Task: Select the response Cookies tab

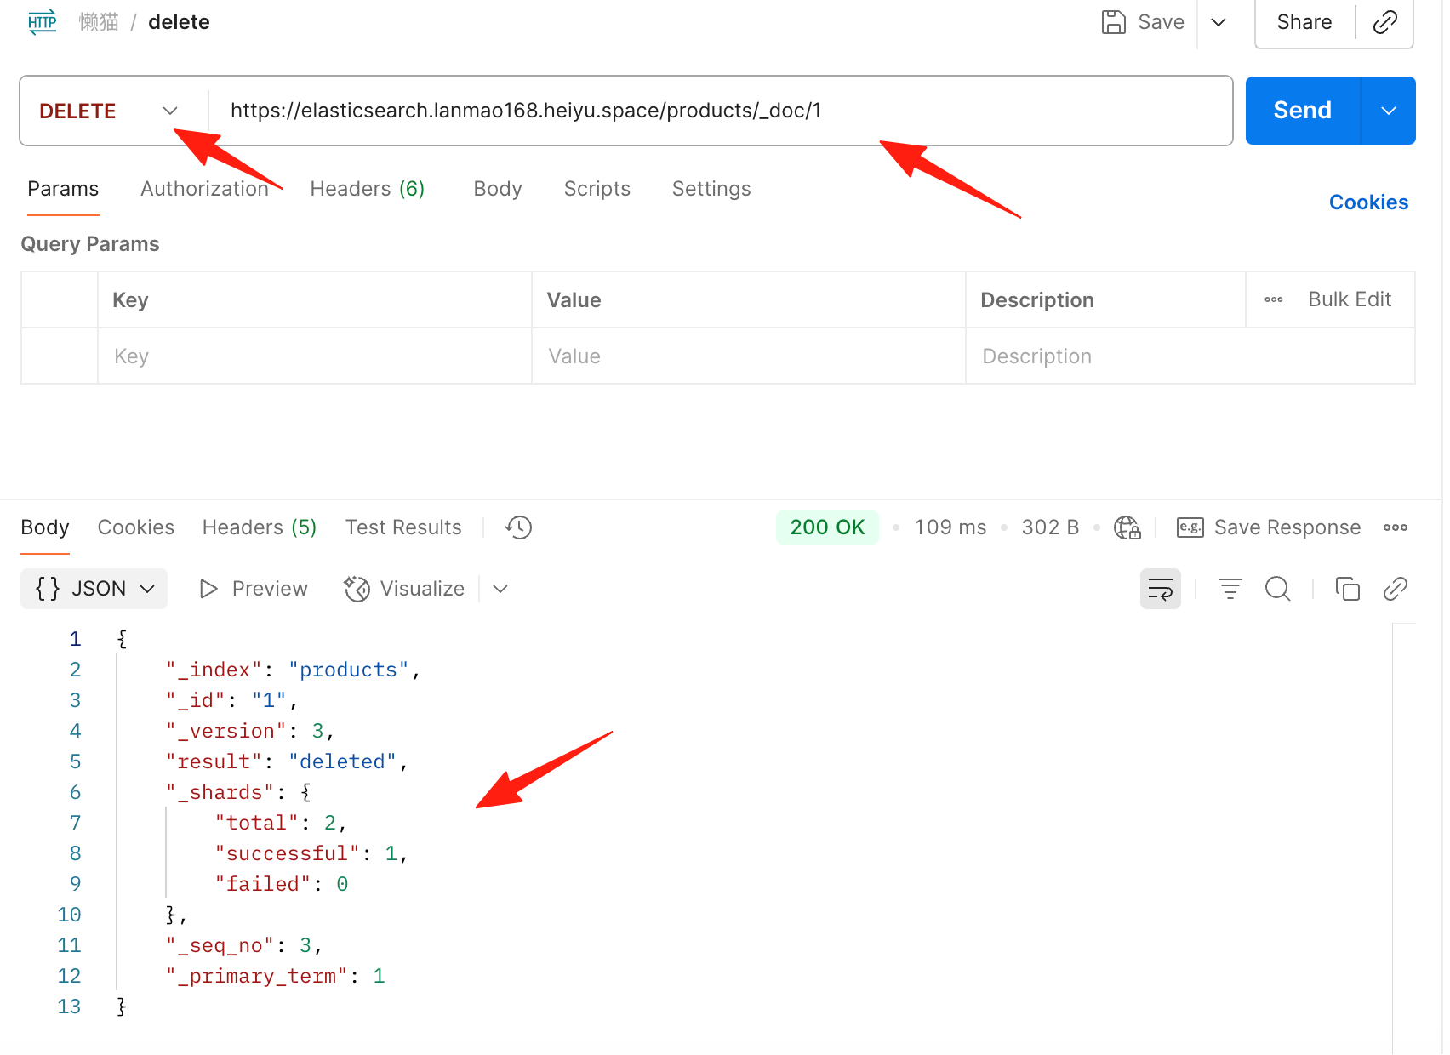Action: [x=136, y=527]
